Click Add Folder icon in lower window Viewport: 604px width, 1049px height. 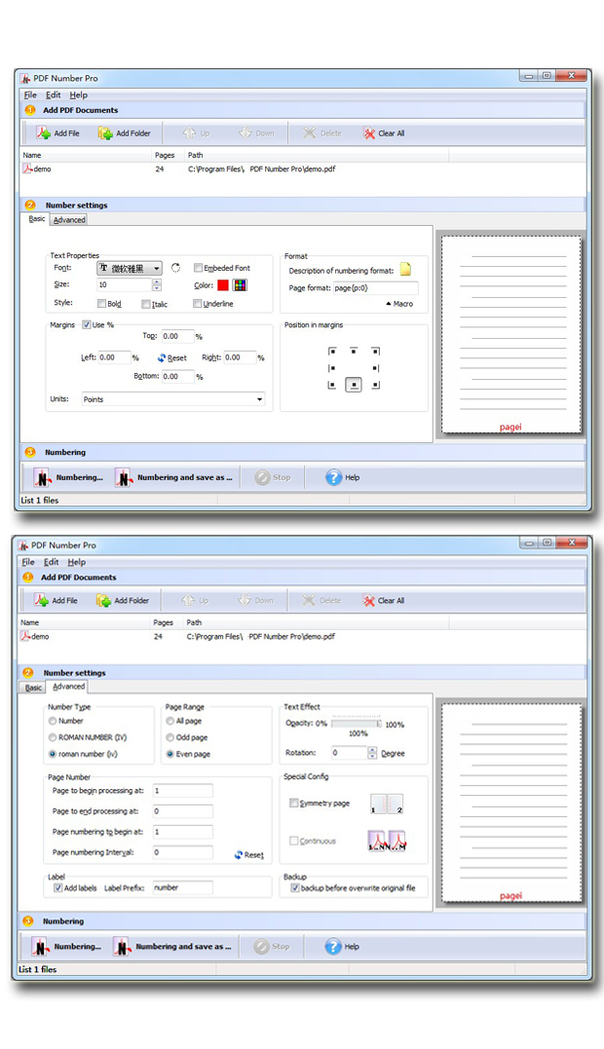tap(103, 601)
